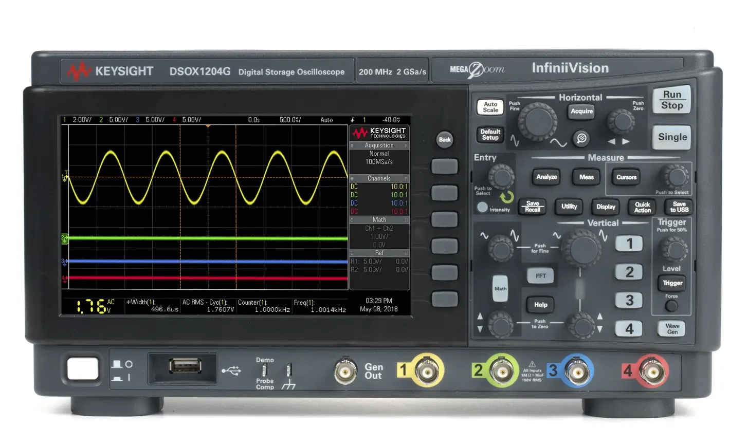This screenshot has height=446, width=747.
Task: Push the white power switch
Action: pyautogui.click(x=83, y=369)
